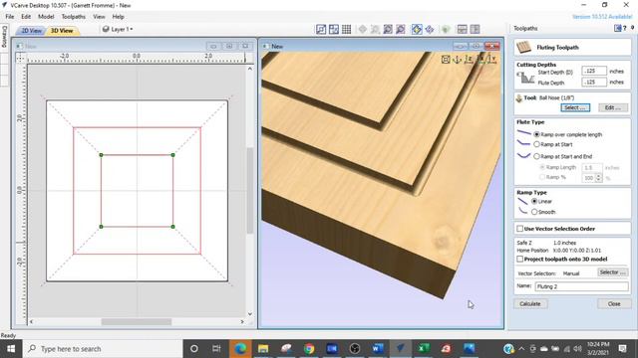Click the Calculate button
638x358 pixels.
[x=530, y=303]
